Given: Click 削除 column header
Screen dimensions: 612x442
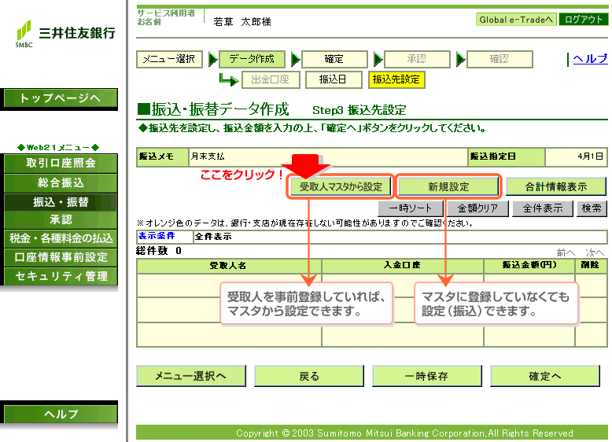Looking at the screenshot, I should [591, 265].
